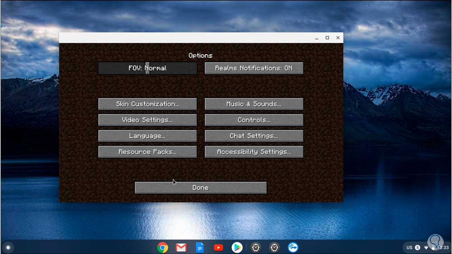This screenshot has height=254, width=452.
Task: Click the penguin icon beside Play Store
Action: pyautogui.click(x=256, y=247)
